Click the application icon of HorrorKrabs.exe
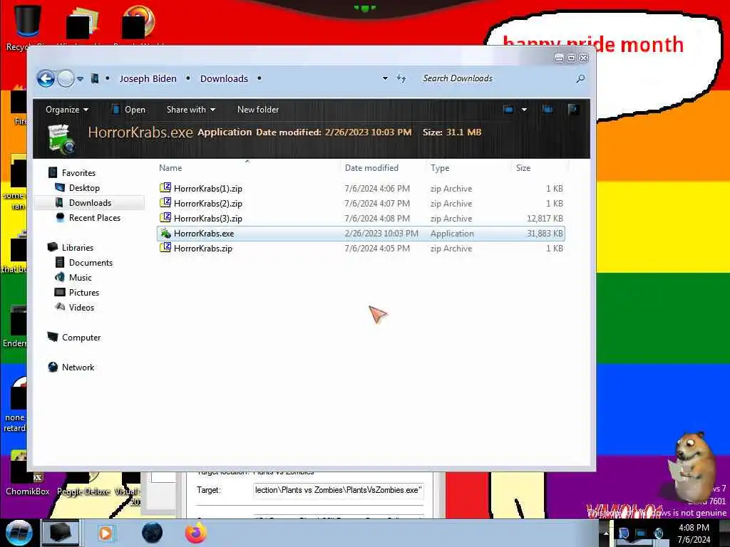 [165, 233]
